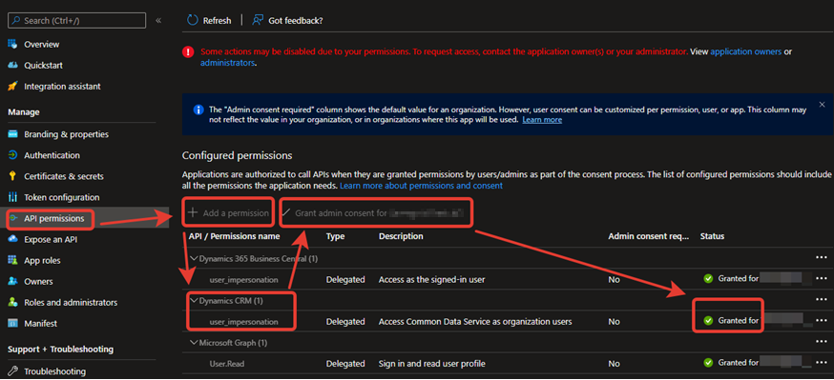Open the Authentication sidebar item
Viewport: 834px width, 380px height.
(x=52, y=155)
